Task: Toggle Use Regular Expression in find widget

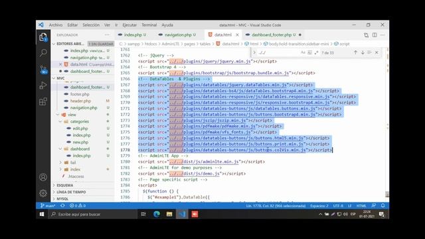Action: pos(316,52)
